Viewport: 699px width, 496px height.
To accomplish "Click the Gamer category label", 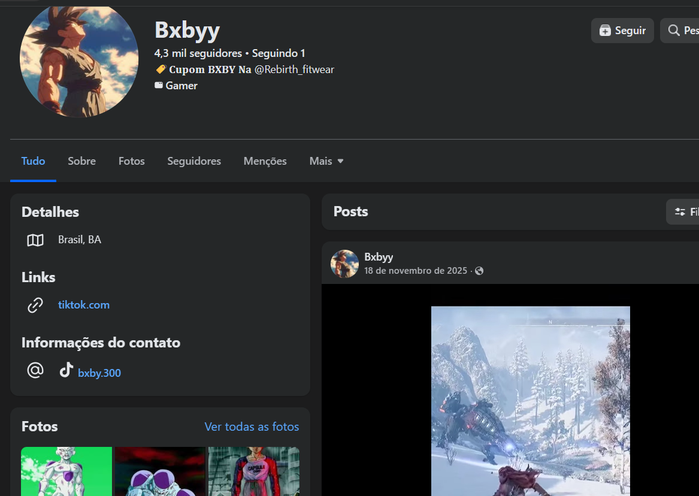I will coord(181,86).
